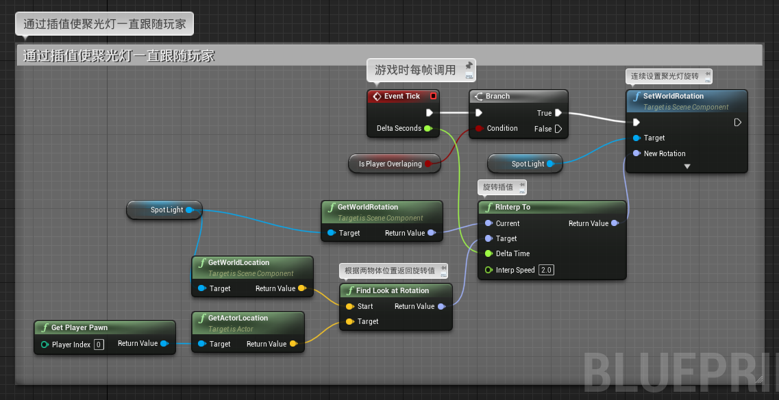The image size is (779, 400).
Task: Click Find Look at Rotation Target pin
Action: 349,321
